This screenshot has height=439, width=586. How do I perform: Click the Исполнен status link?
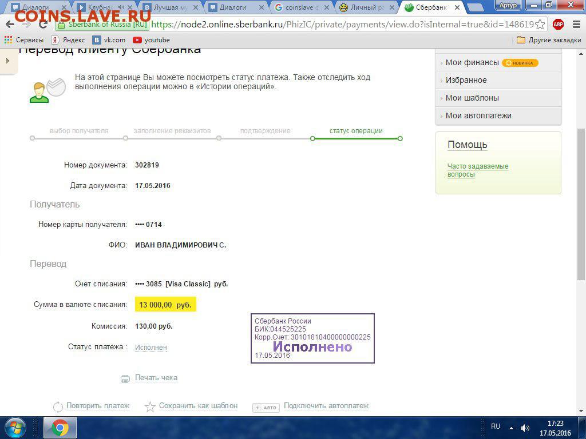click(151, 347)
